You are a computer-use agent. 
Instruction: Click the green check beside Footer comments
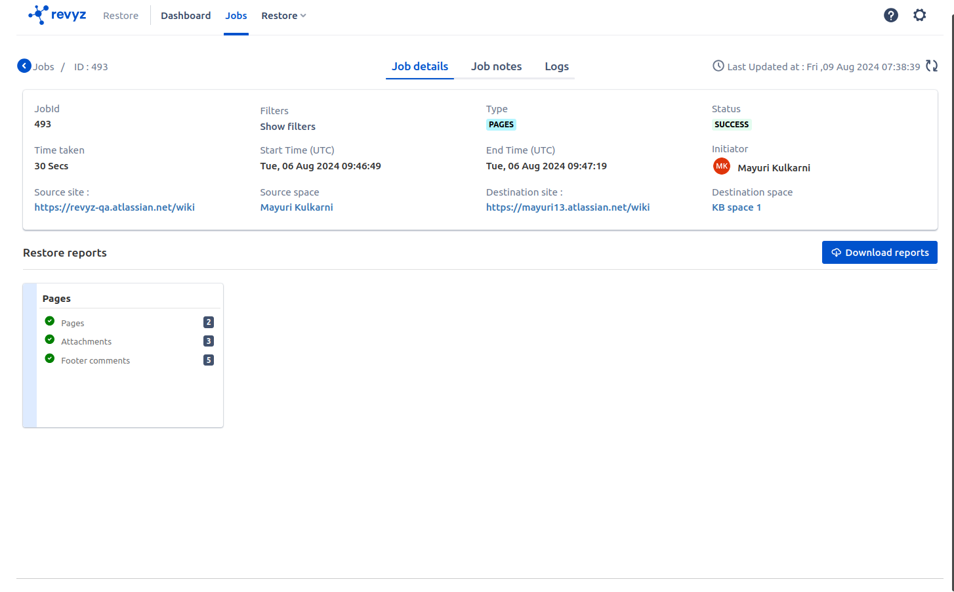click(x=50, y=359)
